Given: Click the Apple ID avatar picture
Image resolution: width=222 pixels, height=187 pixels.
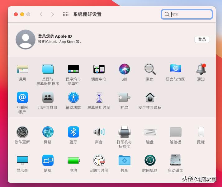Looking at the screenshot, I should [x=26, y=40].
